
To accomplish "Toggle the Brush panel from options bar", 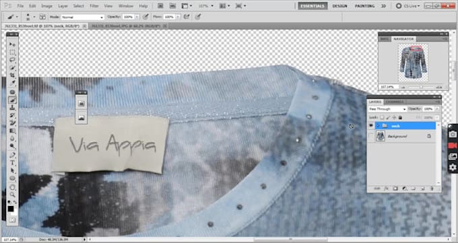I will (42, 17).
